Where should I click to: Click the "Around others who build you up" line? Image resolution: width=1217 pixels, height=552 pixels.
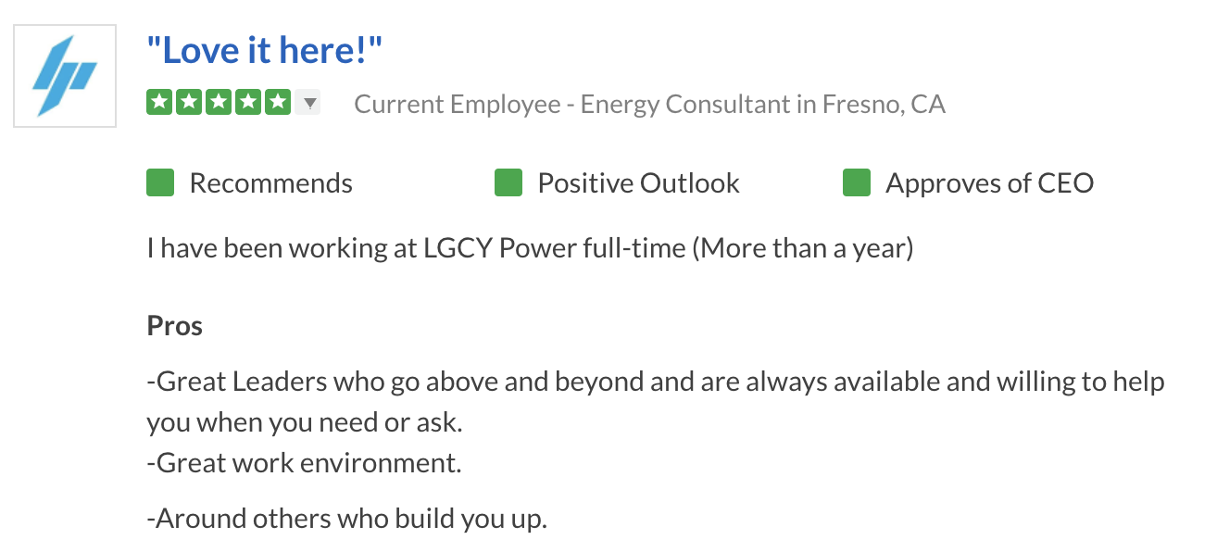tap(347, 519)
